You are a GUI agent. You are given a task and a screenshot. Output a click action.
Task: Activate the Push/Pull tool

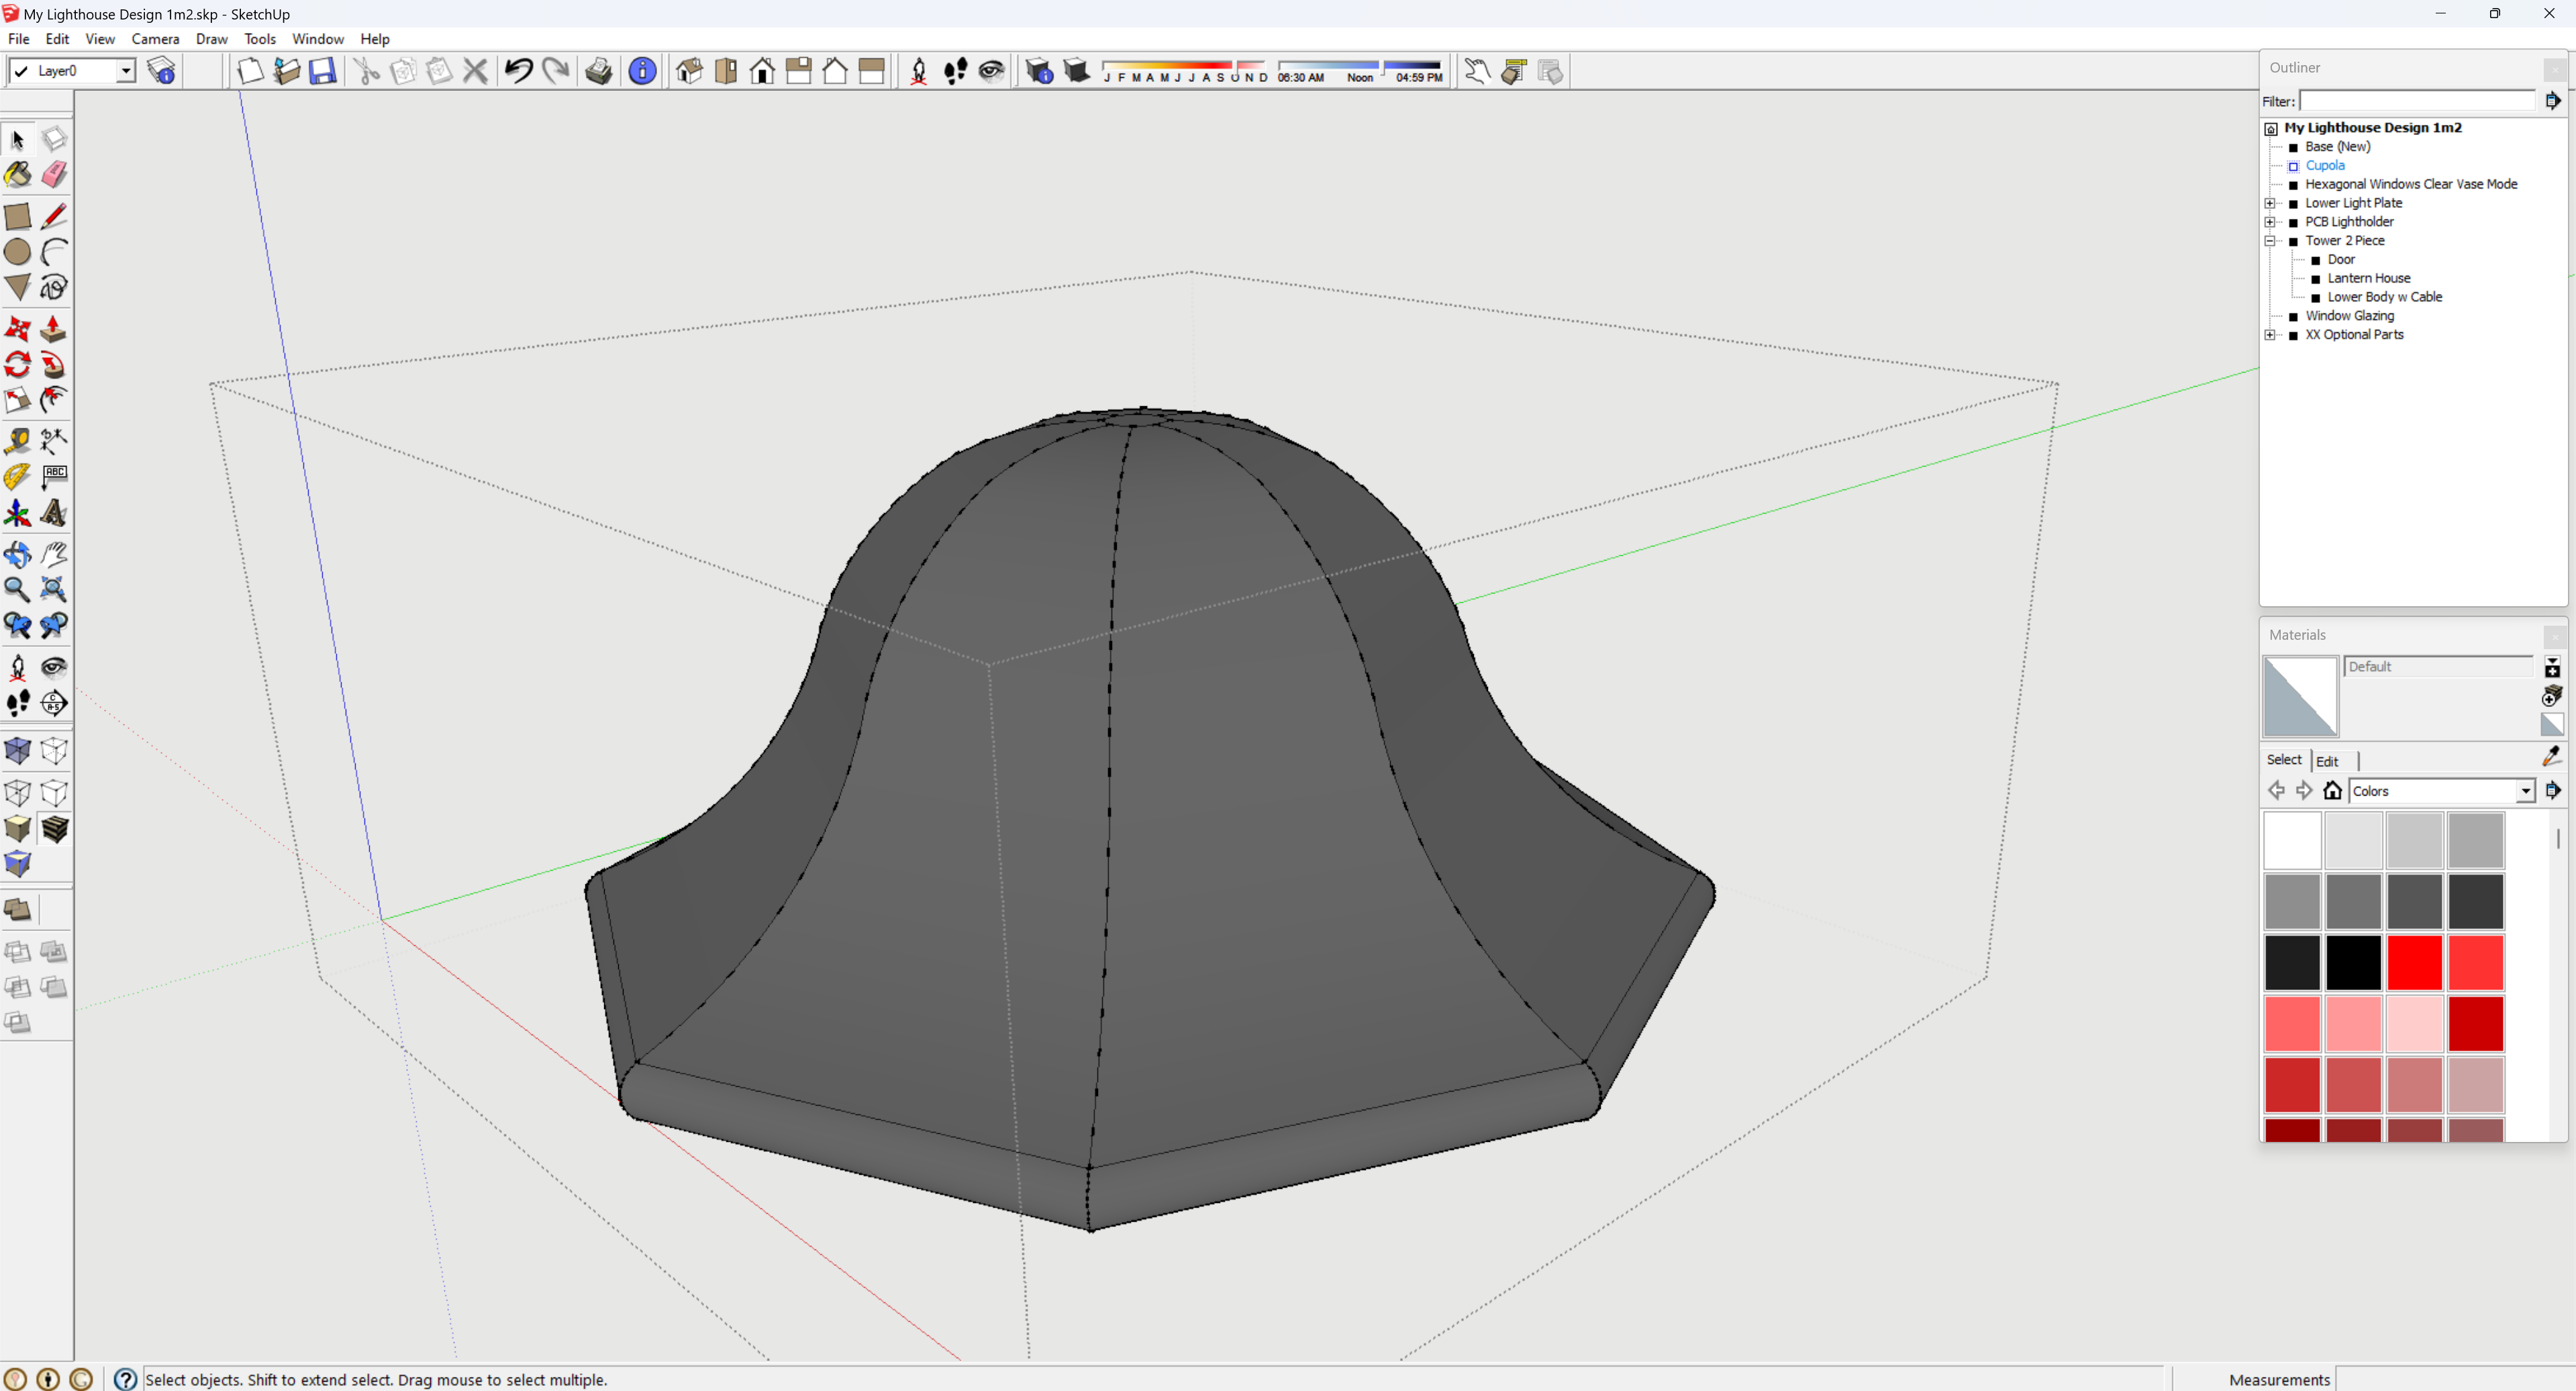point(54,329)
